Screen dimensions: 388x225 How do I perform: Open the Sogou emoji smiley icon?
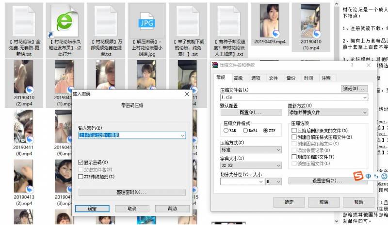click(384, 176)
